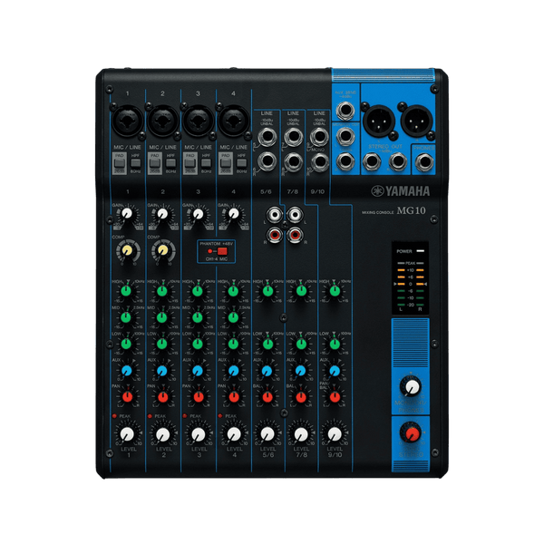Click the MG10 model name text
The image size is (544, 544).
tap(411, 210)
